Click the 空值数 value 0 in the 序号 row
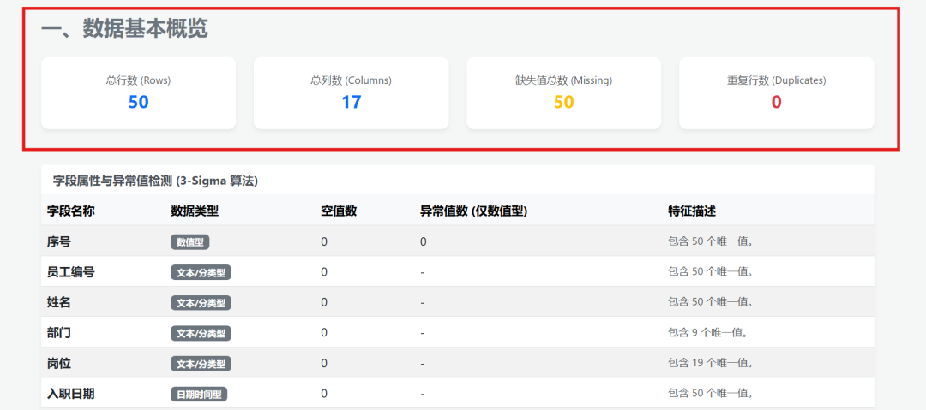The width and height of the screenshot is (926, 410). [324, 242]
